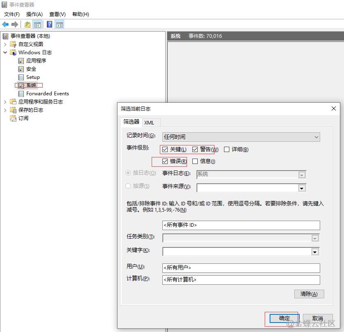Click the forward arrow toolbar icon
This screenshot has width=344, height=332.
click(x=15, y=24)
